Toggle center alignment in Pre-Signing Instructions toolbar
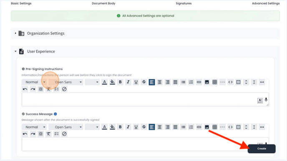This screenshot has width=287, height=161. (x=160, y=82)
